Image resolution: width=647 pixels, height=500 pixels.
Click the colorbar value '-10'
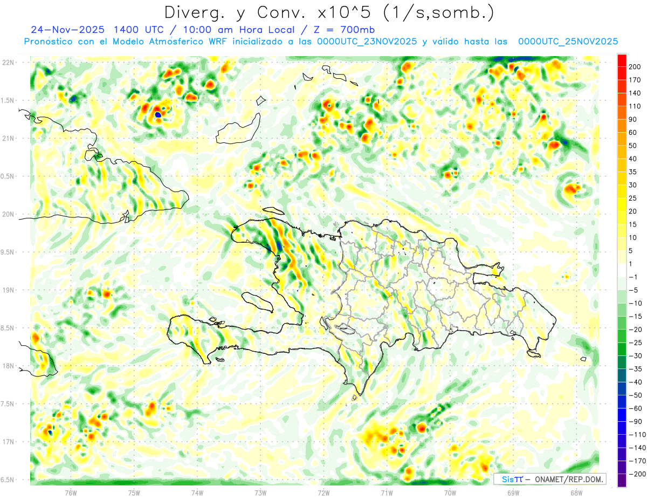pos(636,304)
